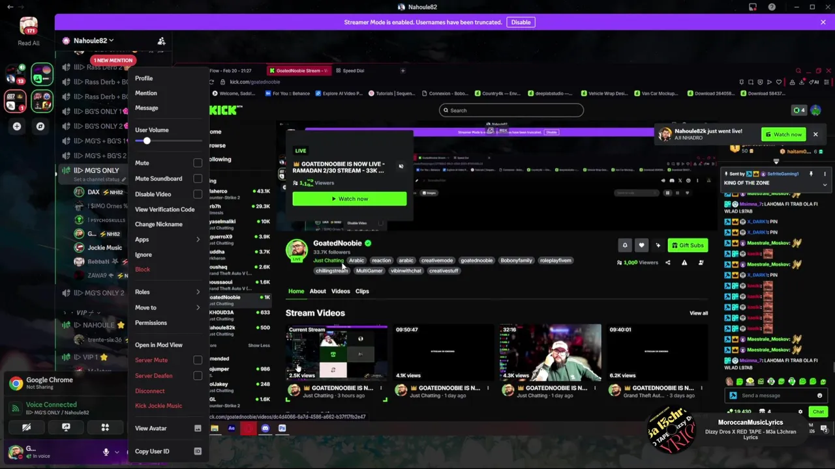Viewport: 835px width, 469px height.
Task: Open the Kick chat settings gear icon
Action: click(x=800, y=412)
